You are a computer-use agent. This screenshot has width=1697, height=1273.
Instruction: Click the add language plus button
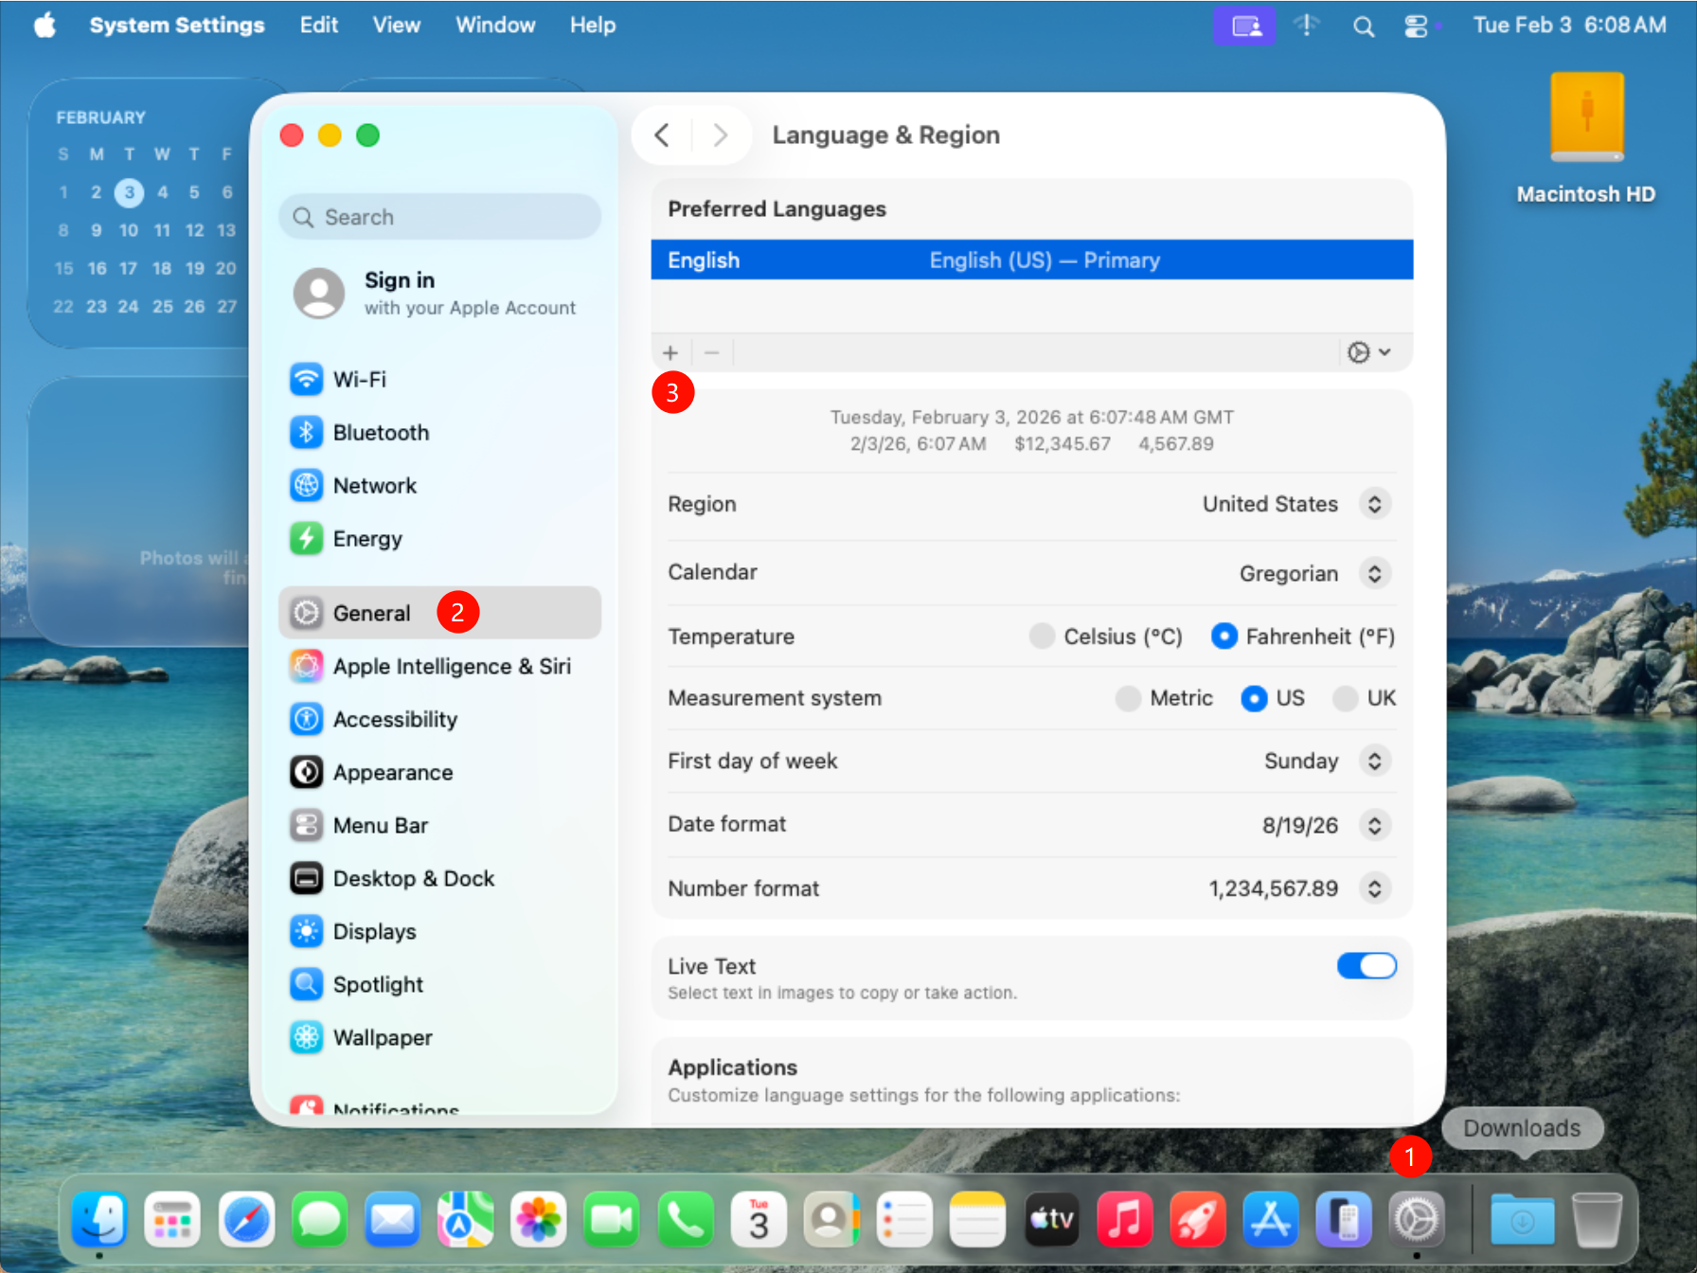670,353
